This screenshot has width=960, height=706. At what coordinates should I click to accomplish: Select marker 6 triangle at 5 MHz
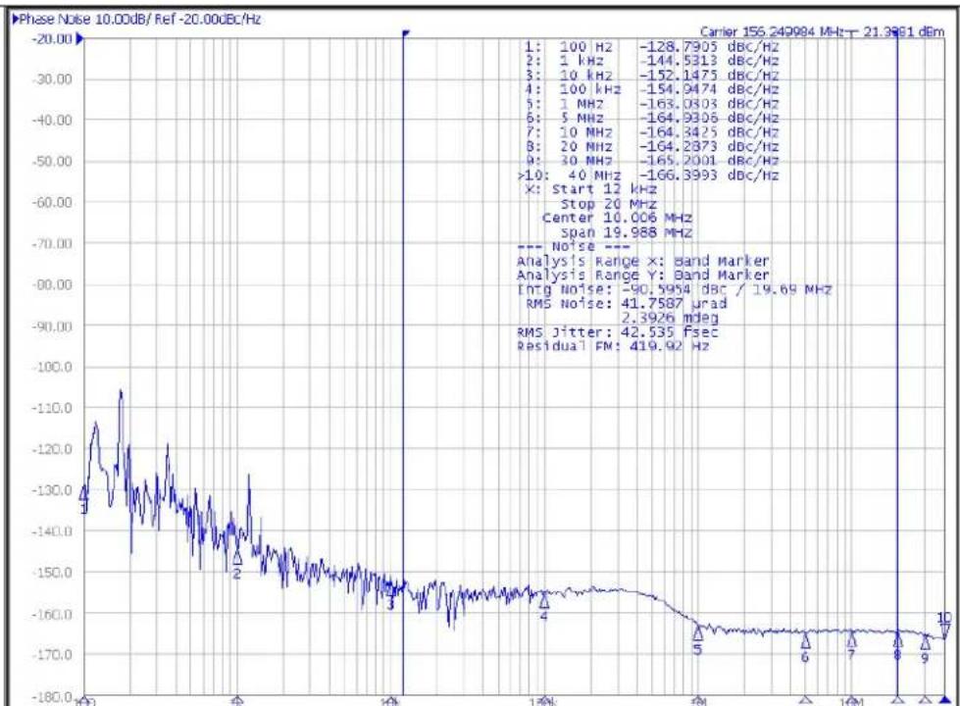(805, 640)
